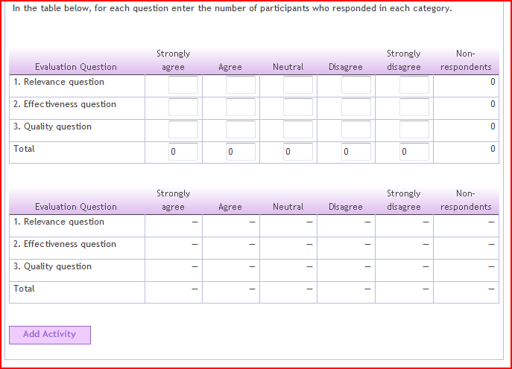The image size is (512, 369).
Task: Select Agree field for Relevance question
Action: tap(241, 85)
